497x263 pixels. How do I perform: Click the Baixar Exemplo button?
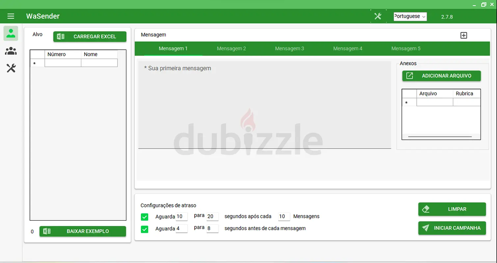tap(83, 231)
